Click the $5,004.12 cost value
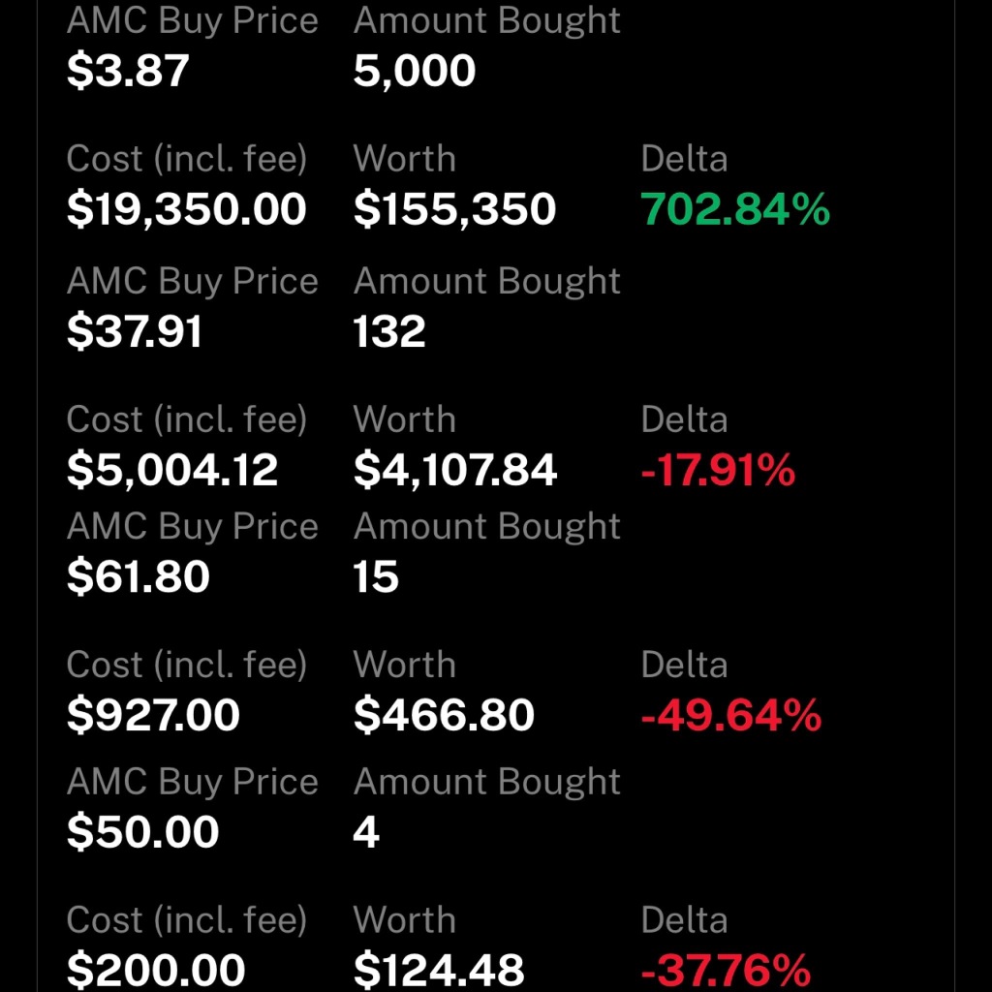Viewport: 992px width, 992px height. tap(172, 470)
